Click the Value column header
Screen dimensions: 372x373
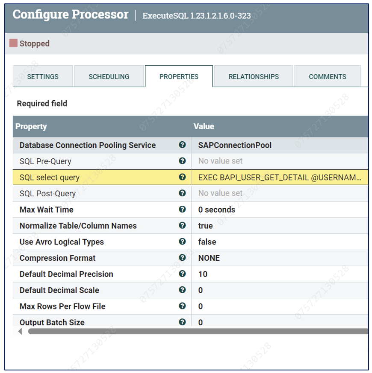point(204,126)
